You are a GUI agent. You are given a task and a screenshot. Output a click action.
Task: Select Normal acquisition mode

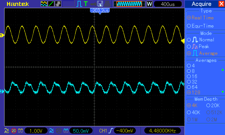201,40
